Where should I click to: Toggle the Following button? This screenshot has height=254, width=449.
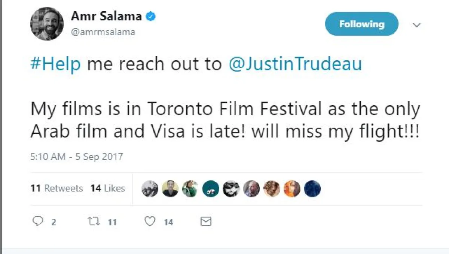click(x=361, y=24)
